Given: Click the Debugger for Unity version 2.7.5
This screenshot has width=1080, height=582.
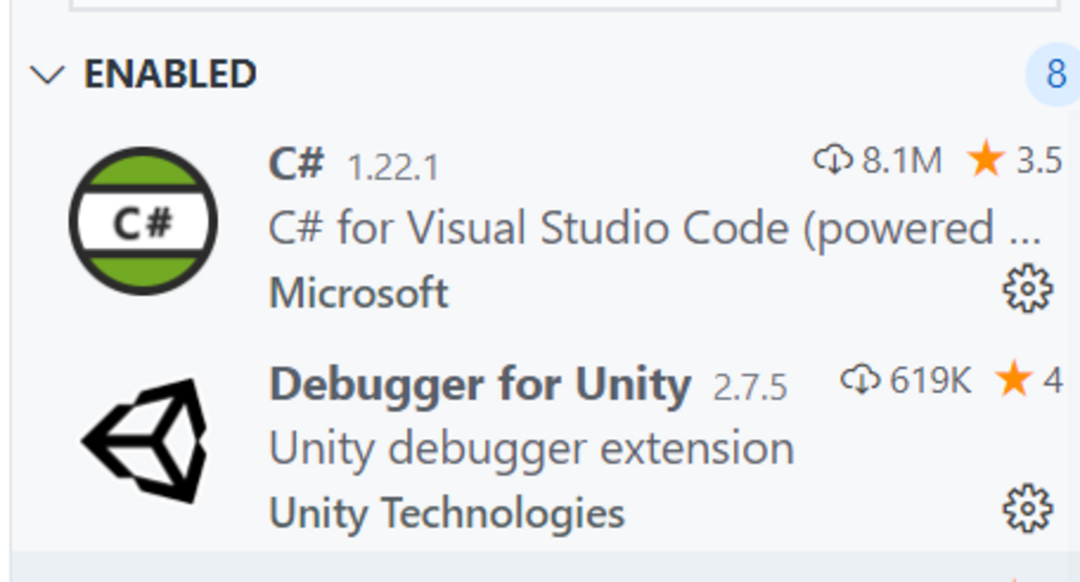Looking at the screenshot, I should 750,388.
